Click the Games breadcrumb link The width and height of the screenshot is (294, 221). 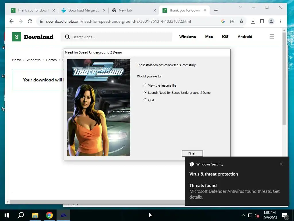tap(51, 60)
